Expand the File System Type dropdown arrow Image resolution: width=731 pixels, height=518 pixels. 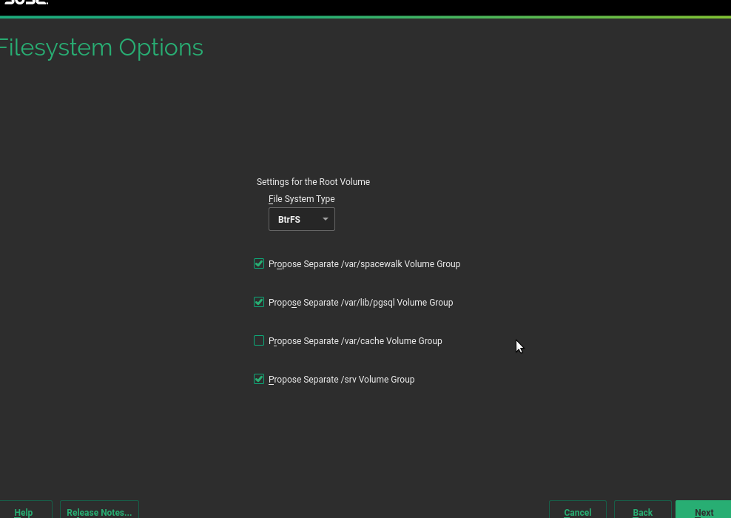[326, 219]
